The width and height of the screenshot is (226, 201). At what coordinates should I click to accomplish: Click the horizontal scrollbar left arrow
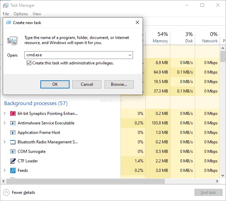pyautogui.click(x=4, y=181)
